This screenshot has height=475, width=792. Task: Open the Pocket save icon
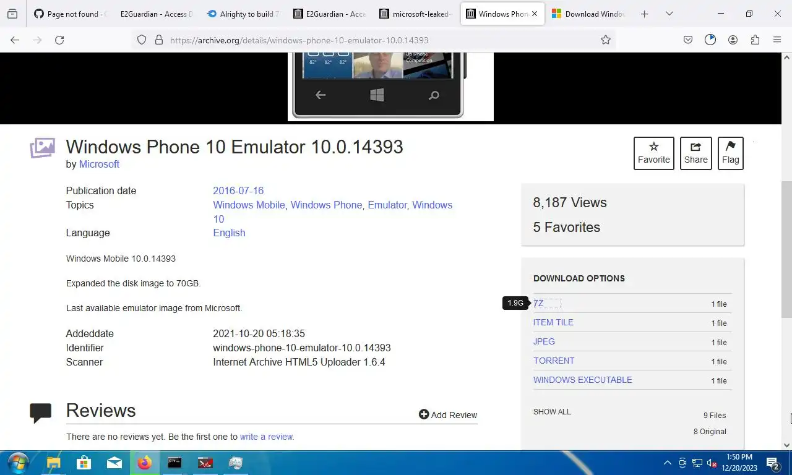(688, 40)
